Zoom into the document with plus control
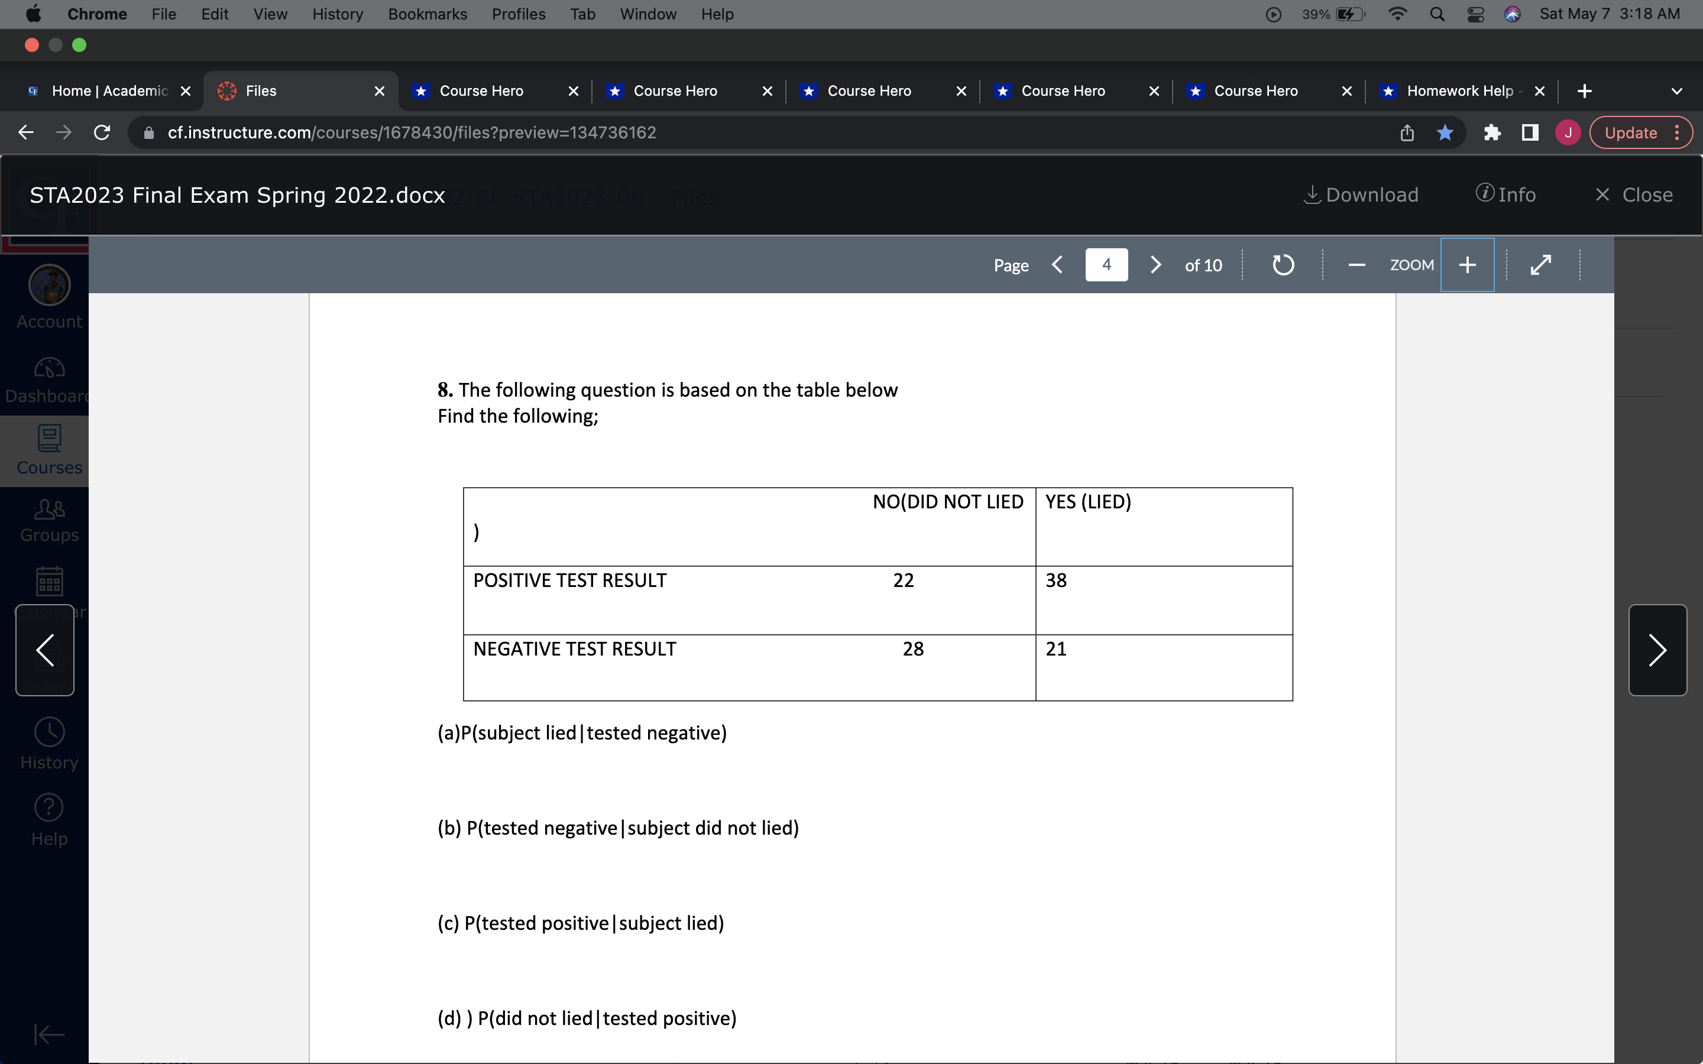Screen dimensions: 1703x1064 1466,265
